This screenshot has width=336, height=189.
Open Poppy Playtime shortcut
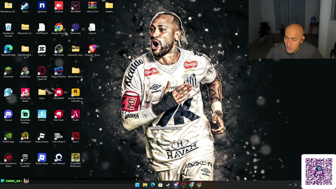pyautogui.click(x=59, y=72)
